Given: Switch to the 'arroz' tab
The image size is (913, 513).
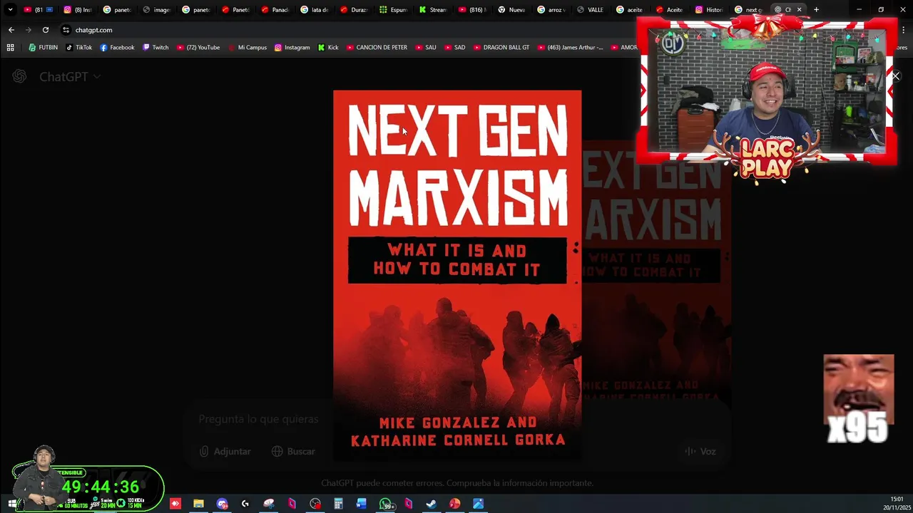Looking at the screenshot, I should (551, 9).
